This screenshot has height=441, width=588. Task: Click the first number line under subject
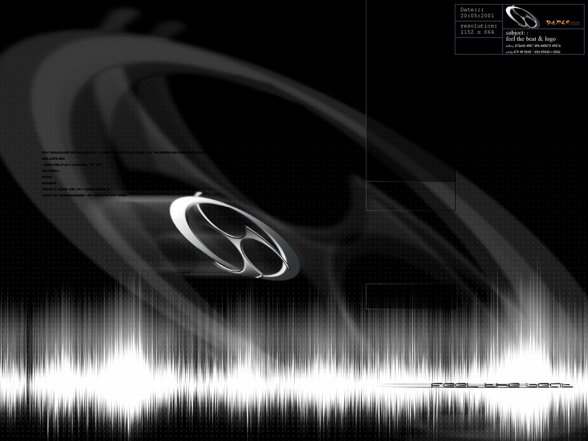click(532, 45)
